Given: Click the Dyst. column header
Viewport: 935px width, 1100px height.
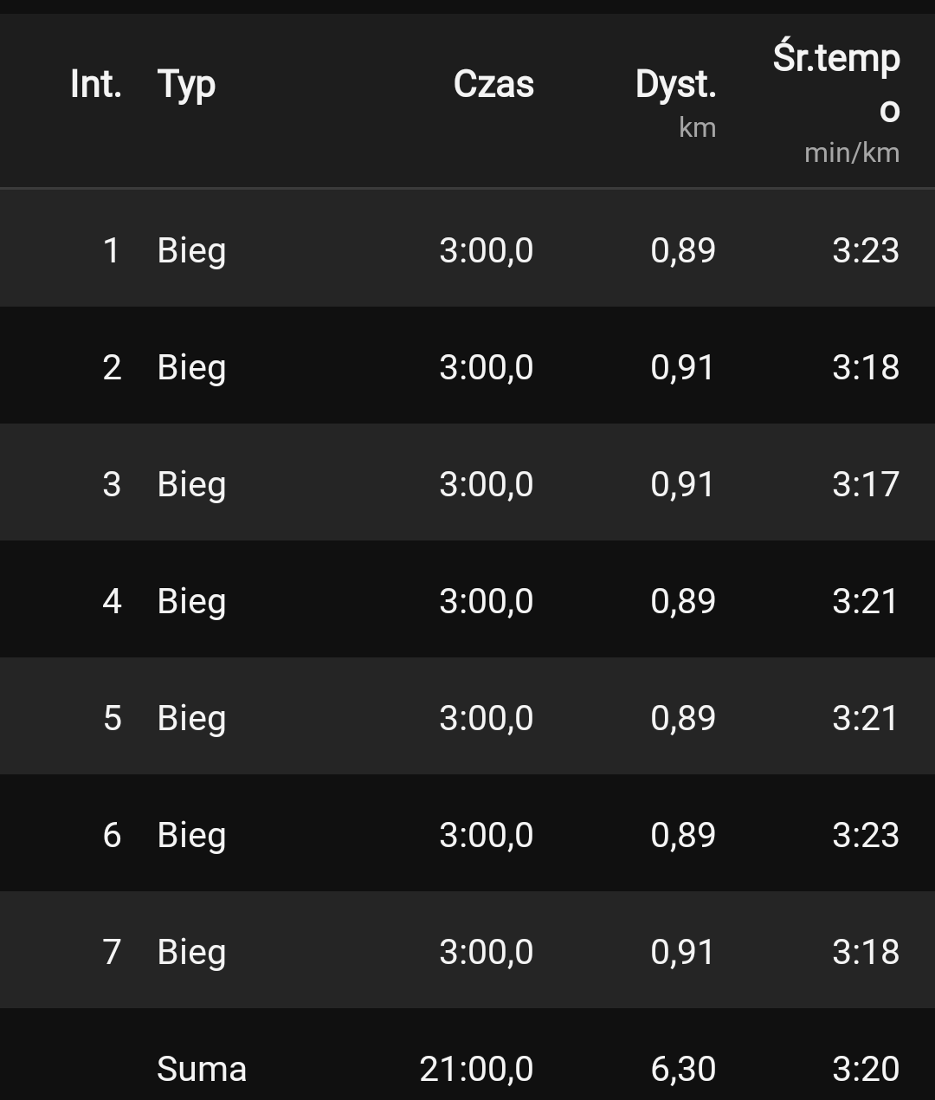Looking at the screenshot, I should coord(675,84).
